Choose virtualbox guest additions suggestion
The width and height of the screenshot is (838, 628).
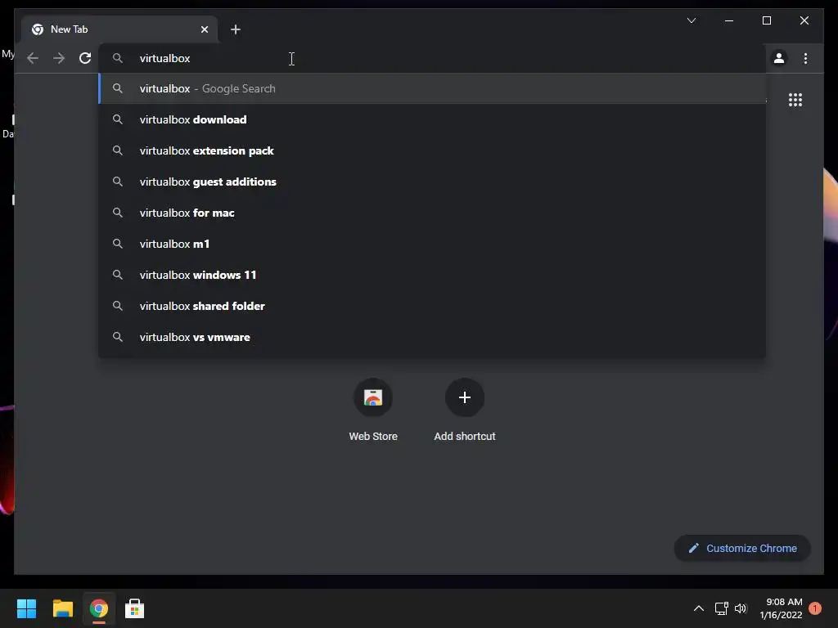pyautogui.click(x=432, y=182)
